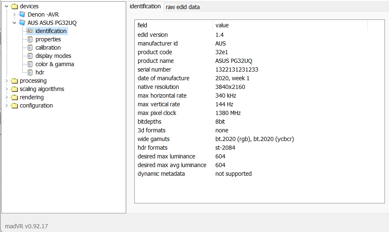Expand the scaling algorithms folder
This screenshot has height=232, width=389.
click(x=7, y=89)
